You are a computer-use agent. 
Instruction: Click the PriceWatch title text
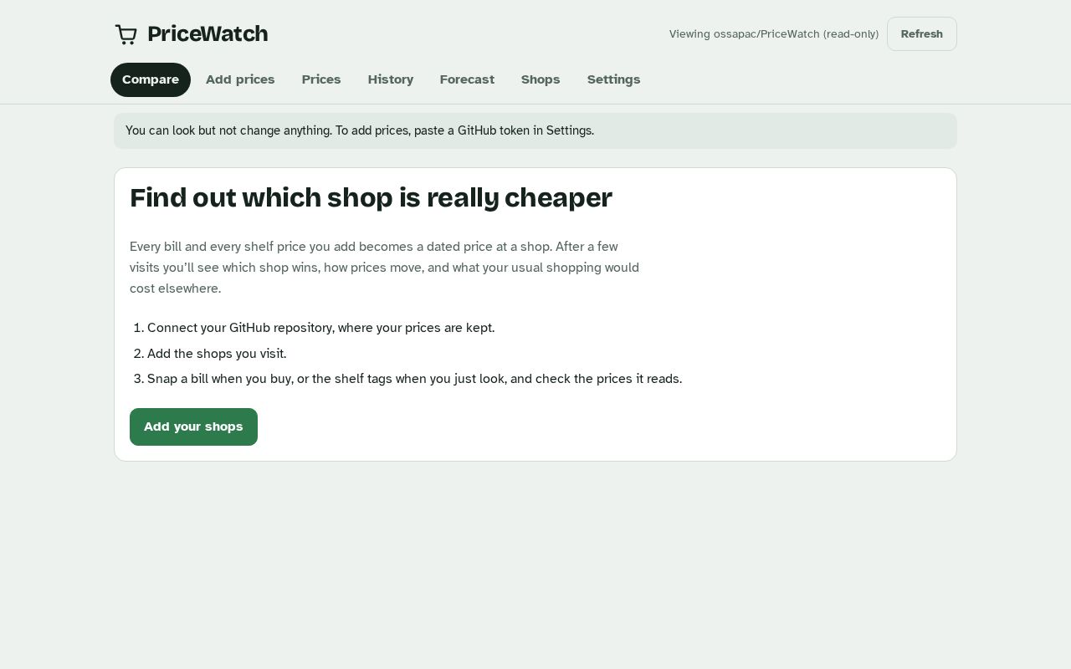tap(208, 34)
